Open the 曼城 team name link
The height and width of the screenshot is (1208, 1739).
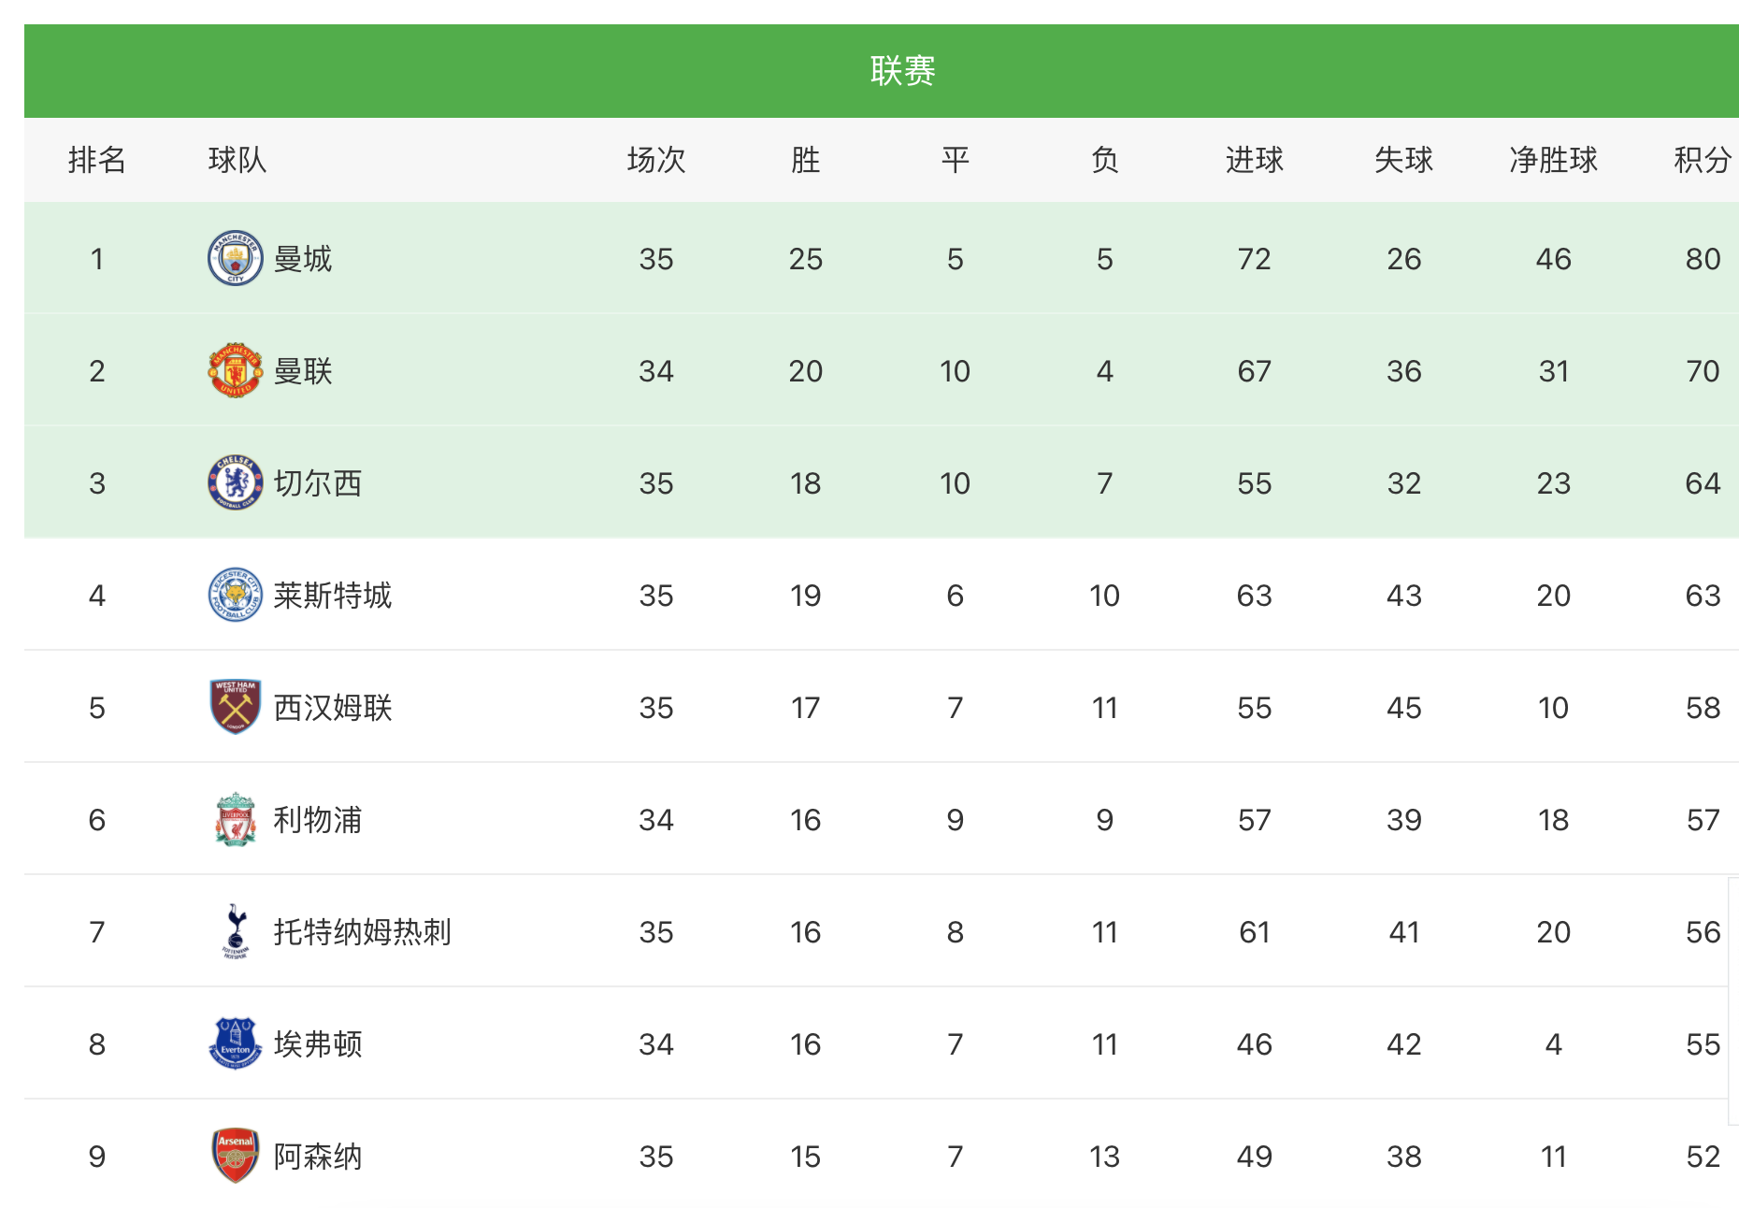(x=303, y=259)
